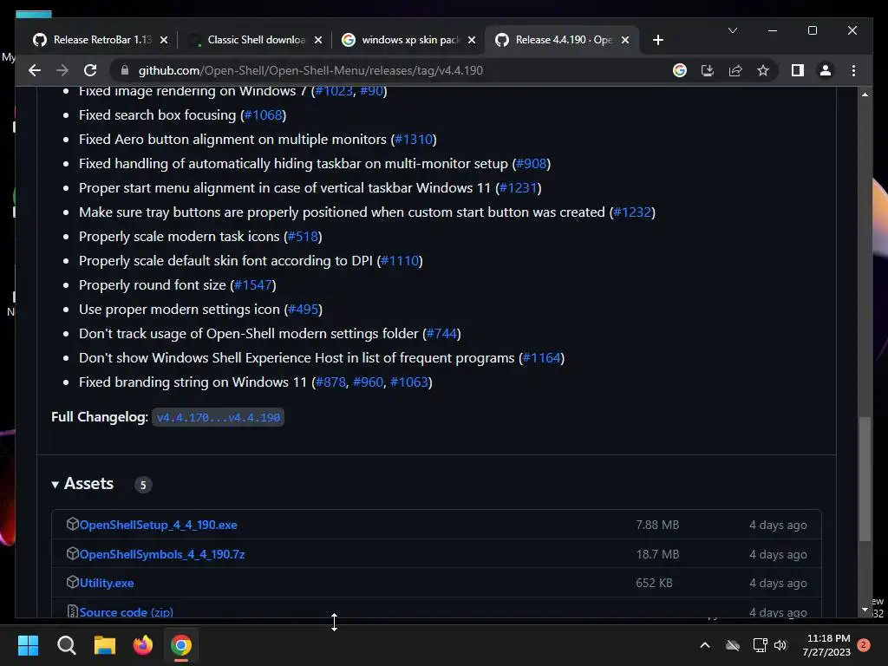Open issue link #878
Viewport: 888px width, 666px height.
click(330, 382)
